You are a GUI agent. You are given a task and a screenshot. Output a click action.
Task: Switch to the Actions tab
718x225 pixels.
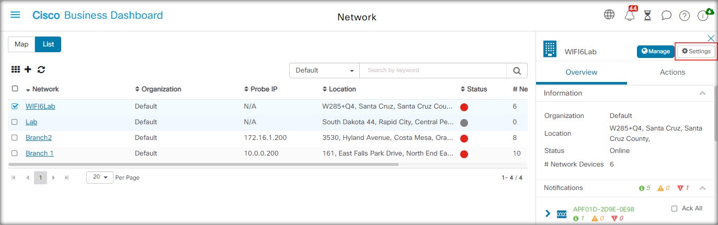click(x=673, y=72)
